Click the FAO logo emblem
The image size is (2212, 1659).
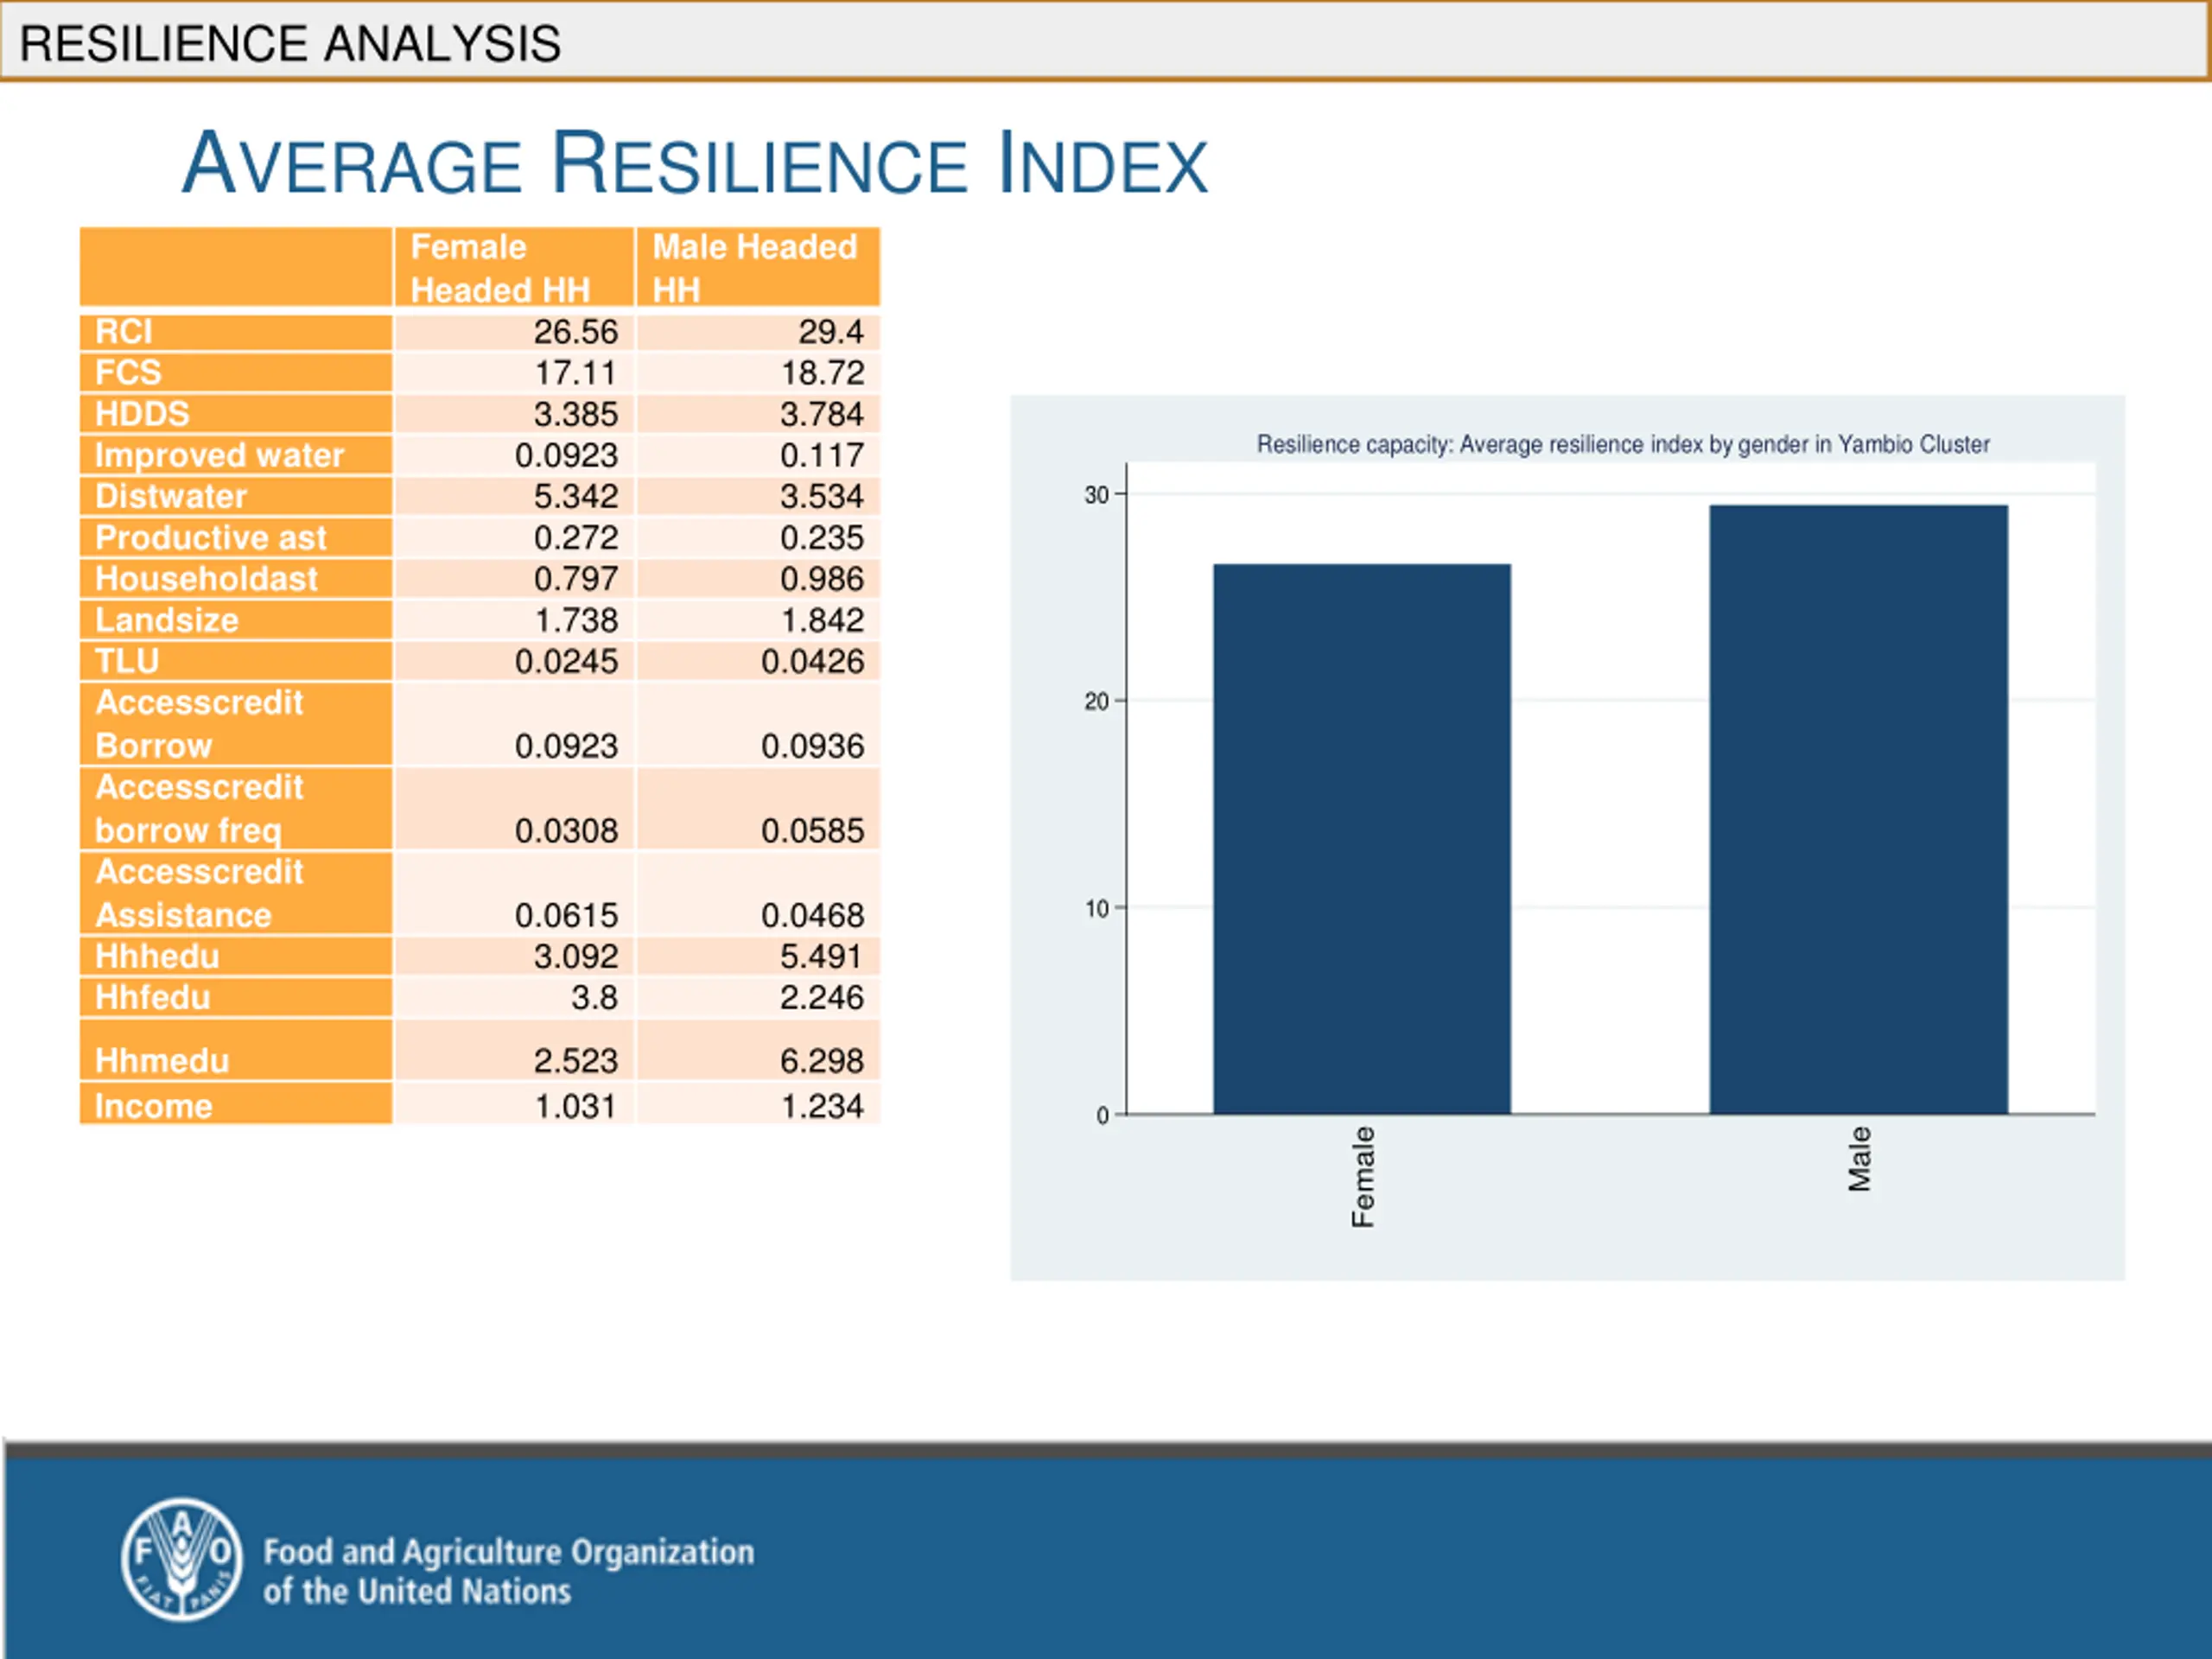coord(181,1560)
